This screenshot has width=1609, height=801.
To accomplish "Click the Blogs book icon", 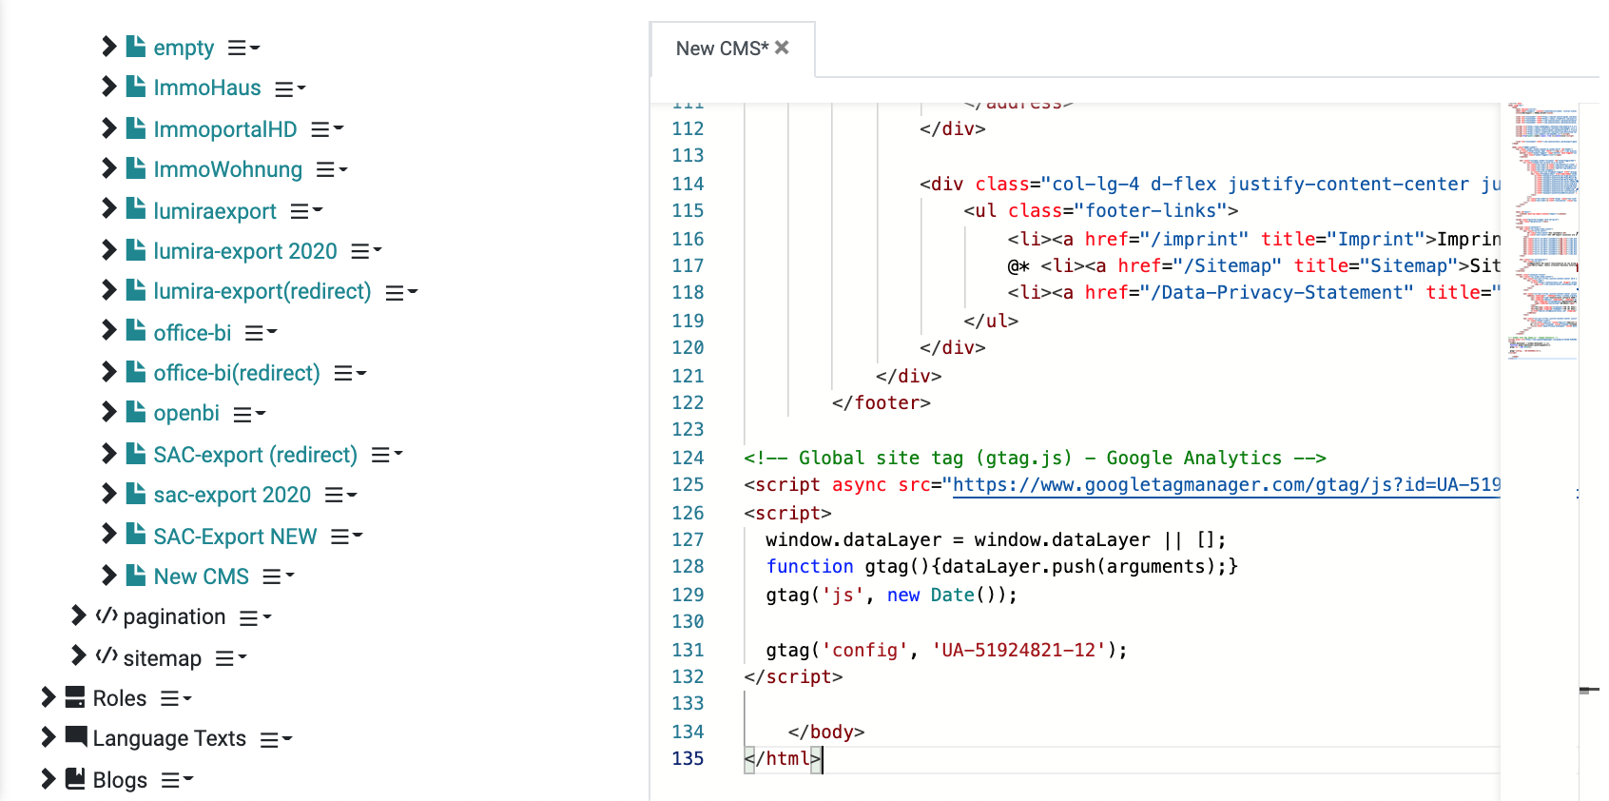I will pyautogui.click(x=75, y=778).
